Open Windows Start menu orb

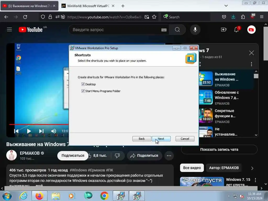(x=7, y=196)
